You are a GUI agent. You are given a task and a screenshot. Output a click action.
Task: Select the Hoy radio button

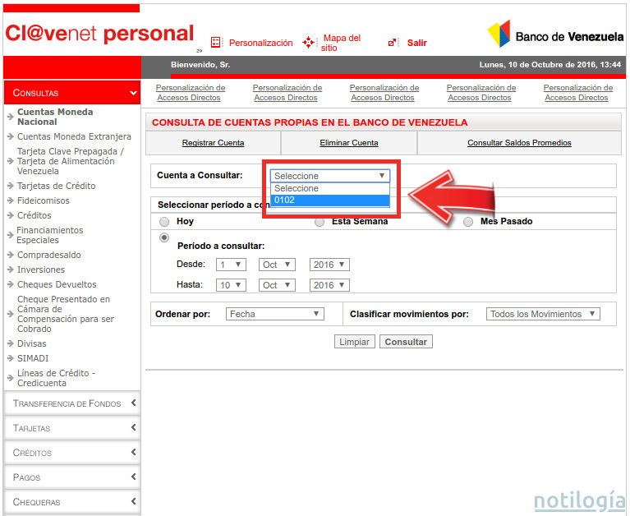(x=164, y=222)
